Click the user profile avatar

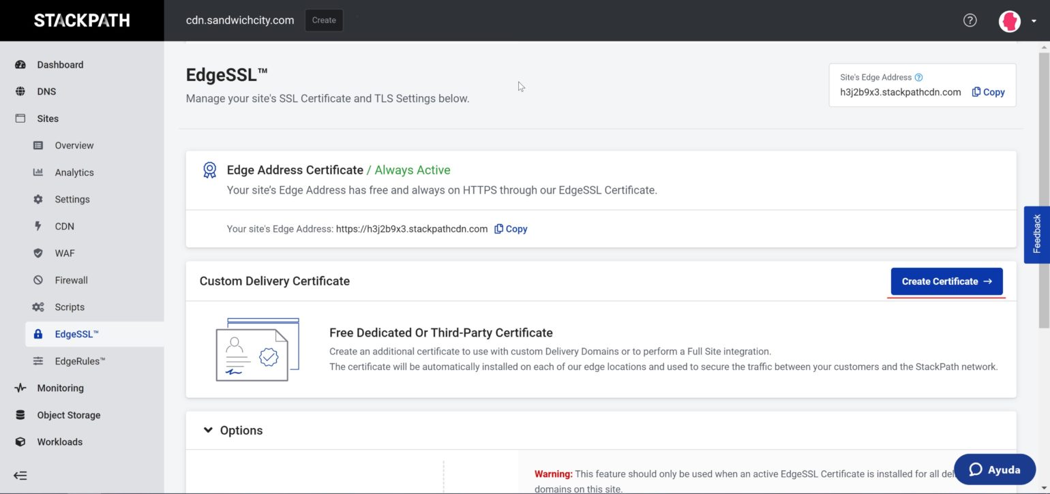tap(1010, 21)
